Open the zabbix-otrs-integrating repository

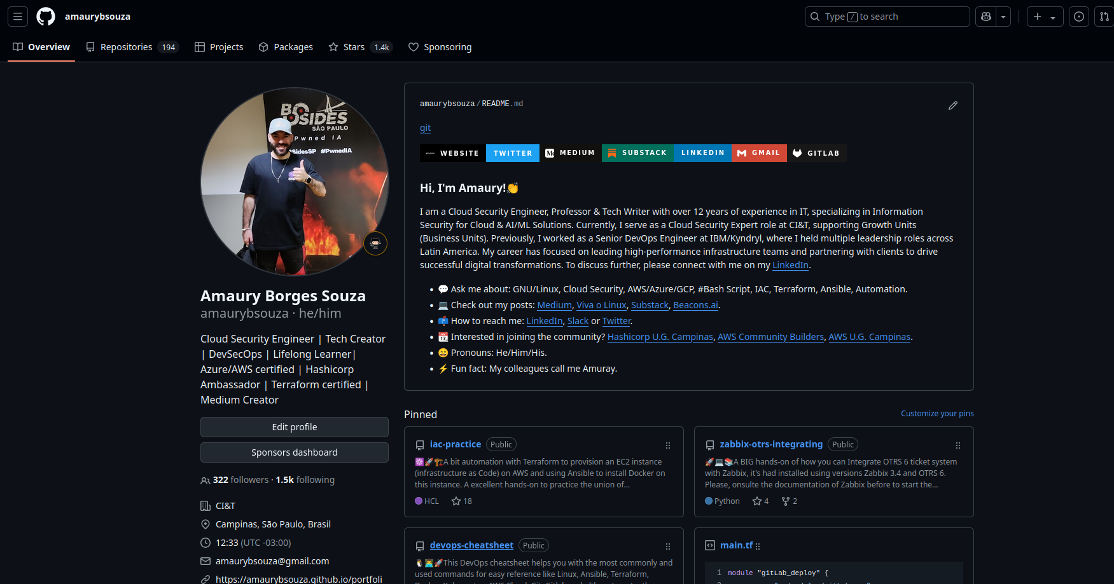(771, 444)
